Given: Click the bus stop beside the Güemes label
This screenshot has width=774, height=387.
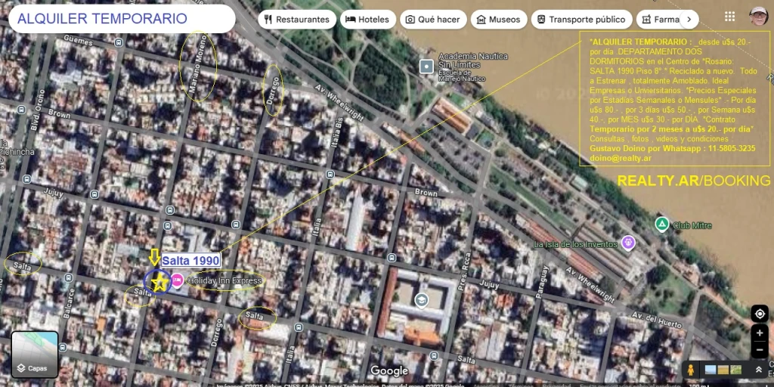Looking at the screenshot, I should point(119,43).
